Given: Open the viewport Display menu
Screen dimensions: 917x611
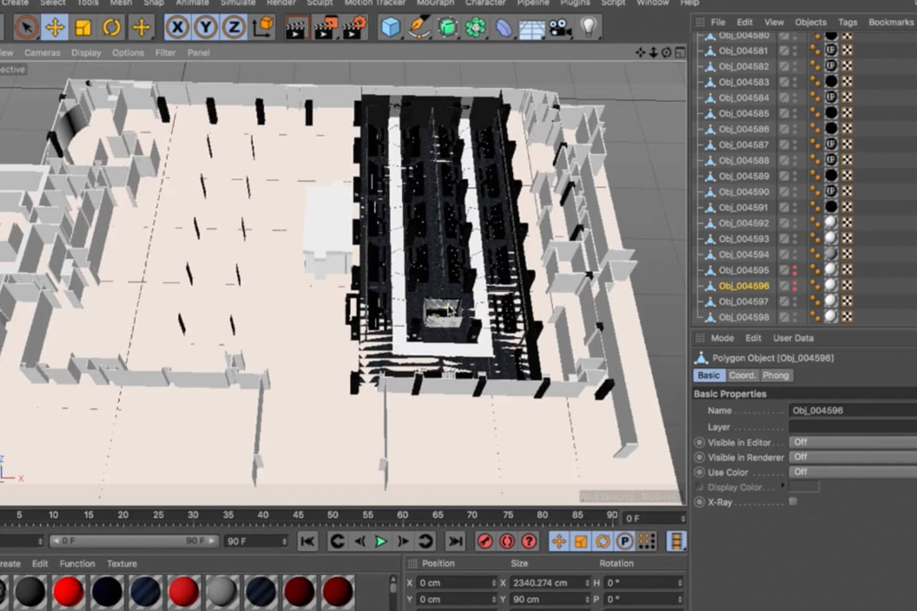Looking at the screenshot, I should pyautogui.click(x=86, y=53).
